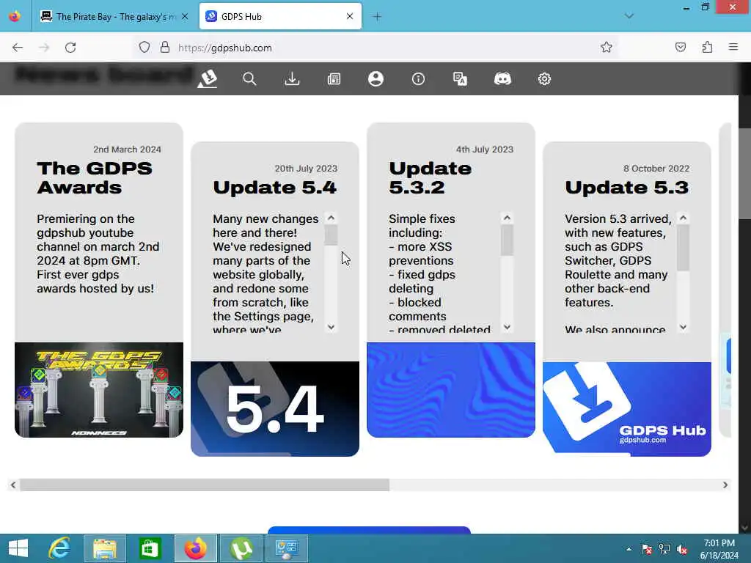The width and height of the screenshot is (751, 563).
Task: Click the GDPS Hub gdpshub.com banner image
Action: [x=627, y=409]
